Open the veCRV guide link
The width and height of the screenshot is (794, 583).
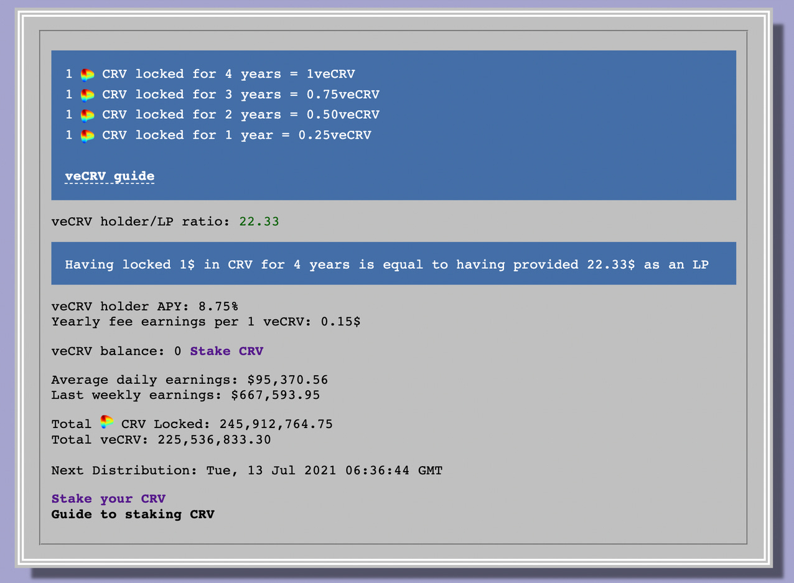tap(110, 176)
